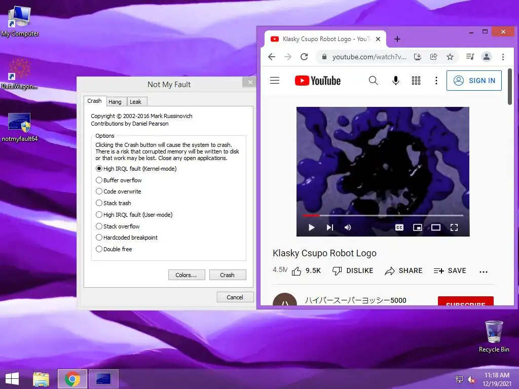Open the Chrome three-dot menu
Viewport: 519px width, 389px height.
click(503, 57)
